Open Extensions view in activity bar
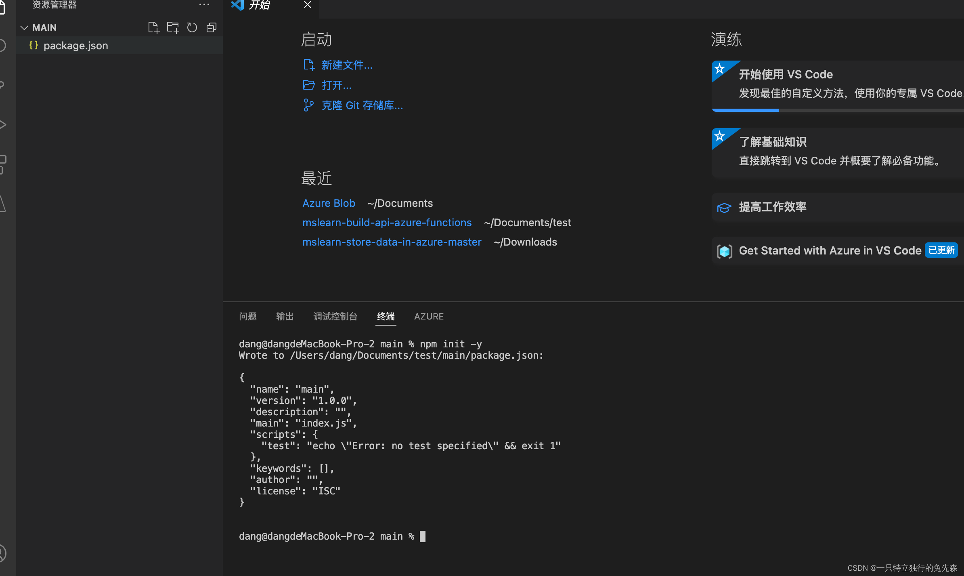 (x=3, y=164)
